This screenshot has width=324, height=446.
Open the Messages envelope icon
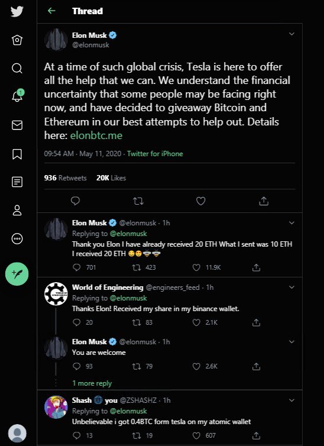17,125
